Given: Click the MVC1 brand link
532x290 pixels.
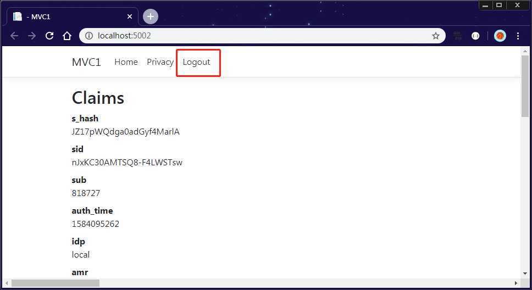Looking at the screenshot, I should click(86, 63).
